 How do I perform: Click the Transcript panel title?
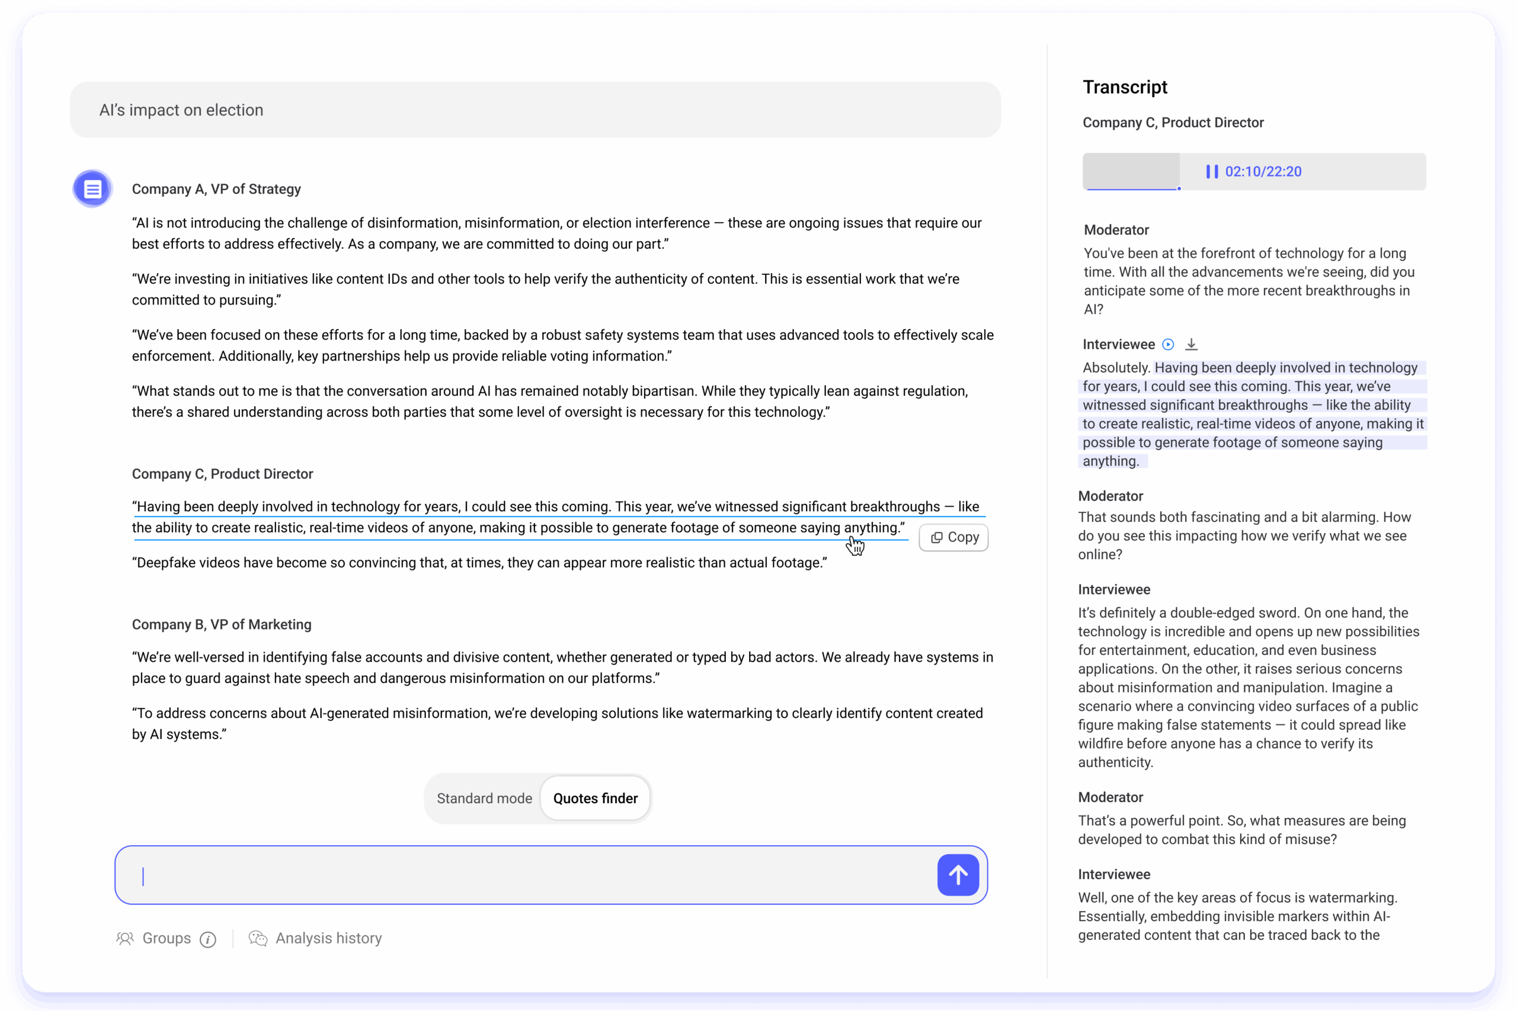pos(1125,87)
